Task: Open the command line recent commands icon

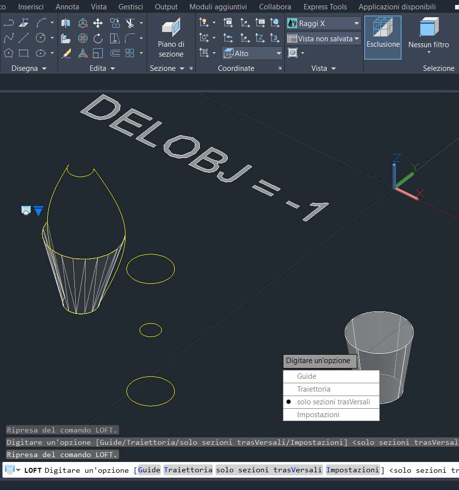Action: point(12,470)
